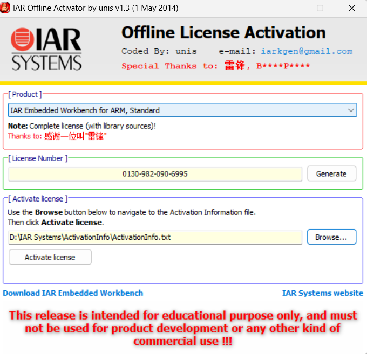Click the red 'Thanks to:' line under Product
367x354 pixels.
tap(57, 136)
